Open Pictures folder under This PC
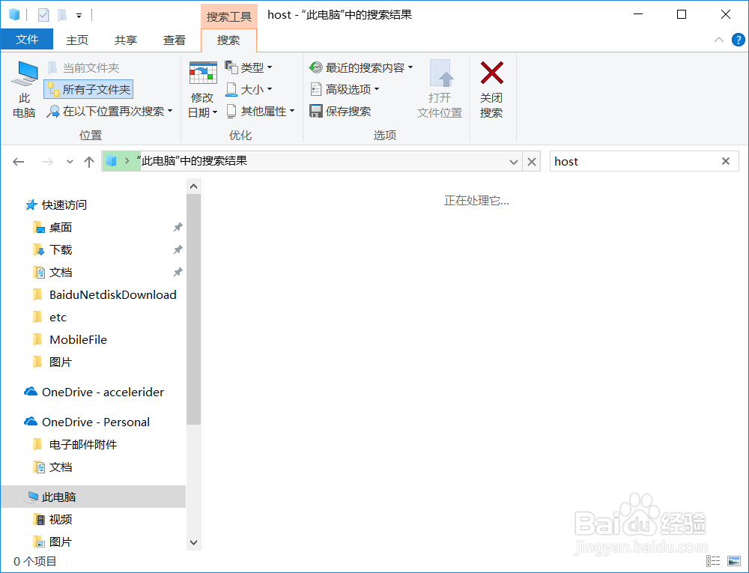This screenshot has width=749, height=573. pos(52,542)
